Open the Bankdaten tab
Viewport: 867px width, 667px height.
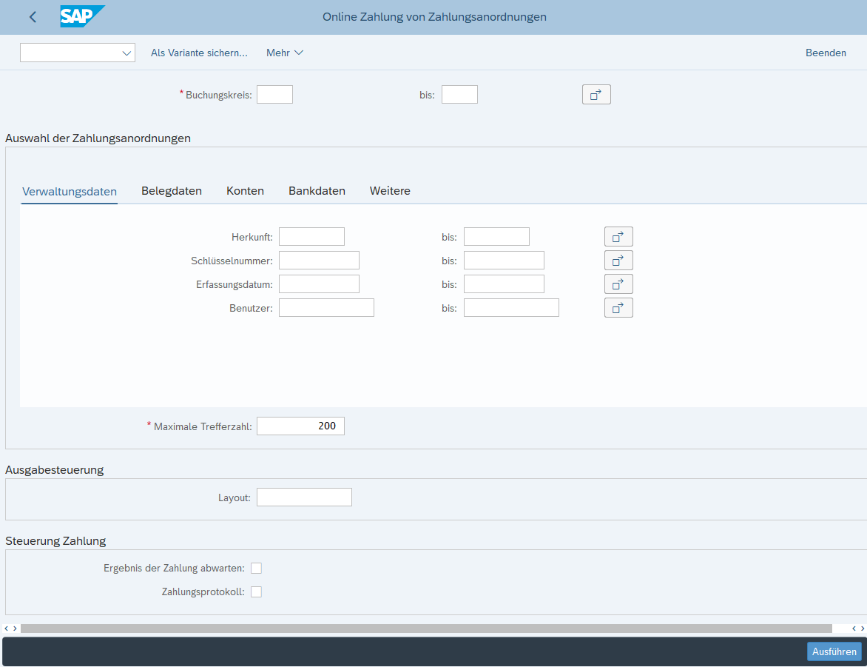click(317, 191)
